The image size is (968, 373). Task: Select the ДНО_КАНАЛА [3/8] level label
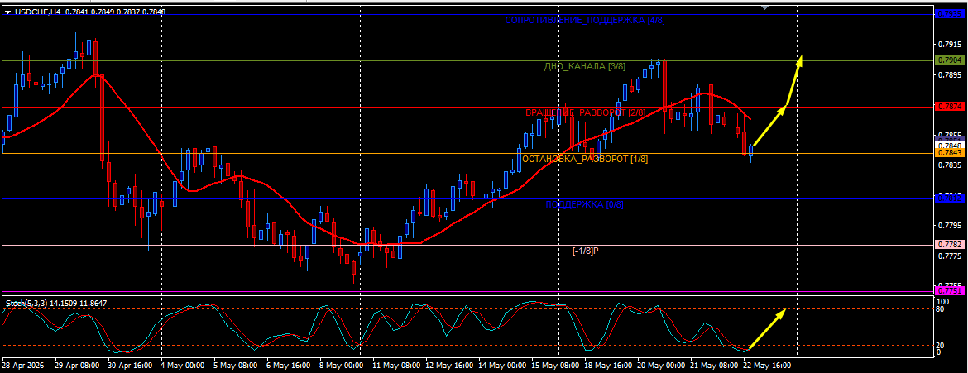(x=584, y=67)
